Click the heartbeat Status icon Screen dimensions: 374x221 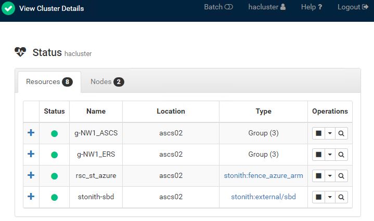20,52
